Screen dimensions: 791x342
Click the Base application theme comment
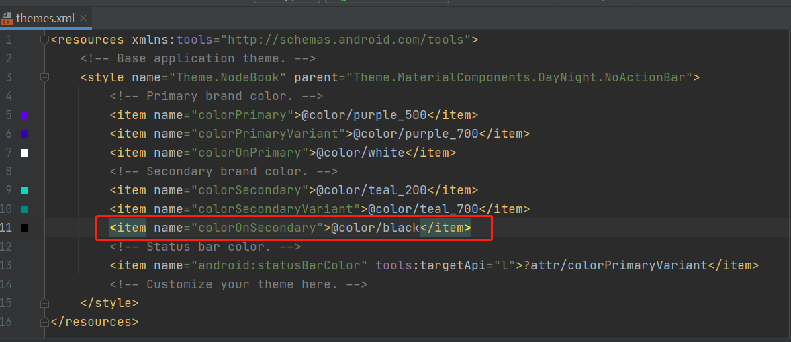(198, 58)
